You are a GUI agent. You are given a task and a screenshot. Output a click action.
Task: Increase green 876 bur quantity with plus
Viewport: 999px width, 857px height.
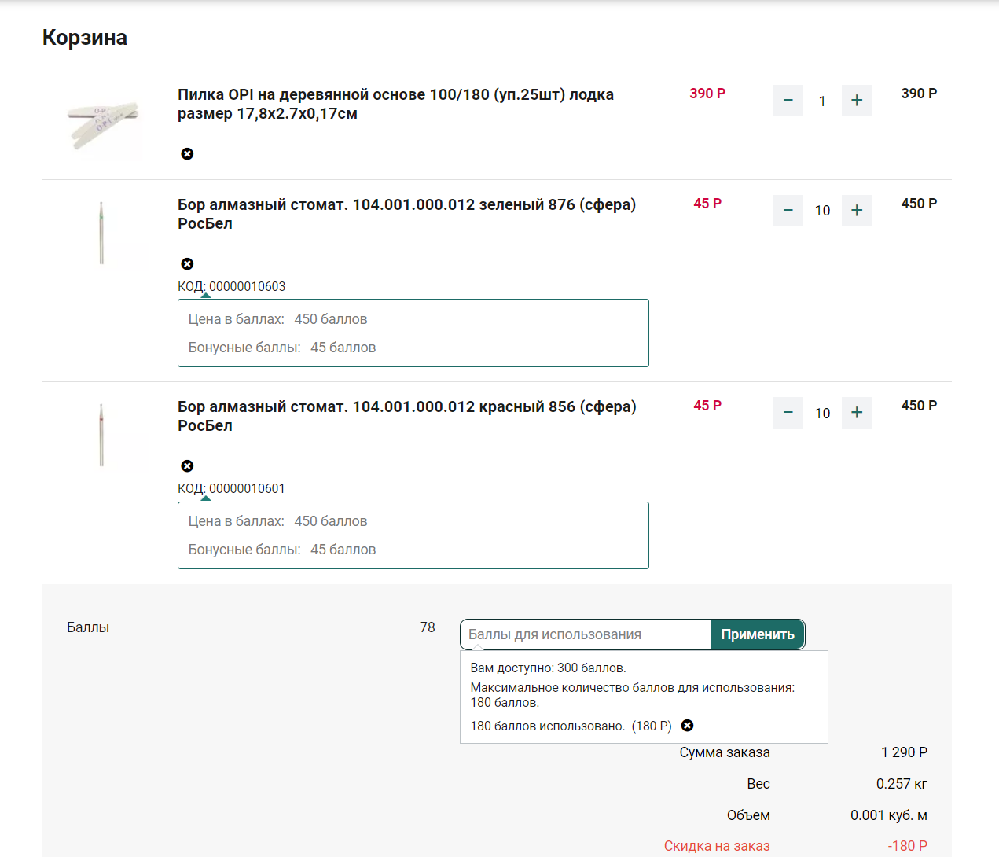(x=857, y=211)
